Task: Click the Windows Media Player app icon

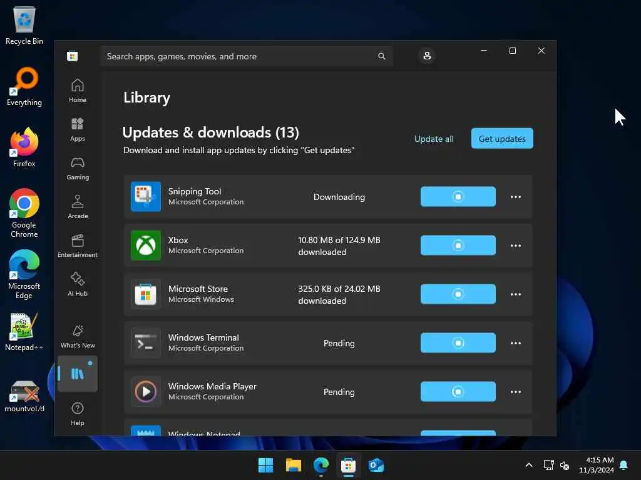Action: tap(146, 391)
